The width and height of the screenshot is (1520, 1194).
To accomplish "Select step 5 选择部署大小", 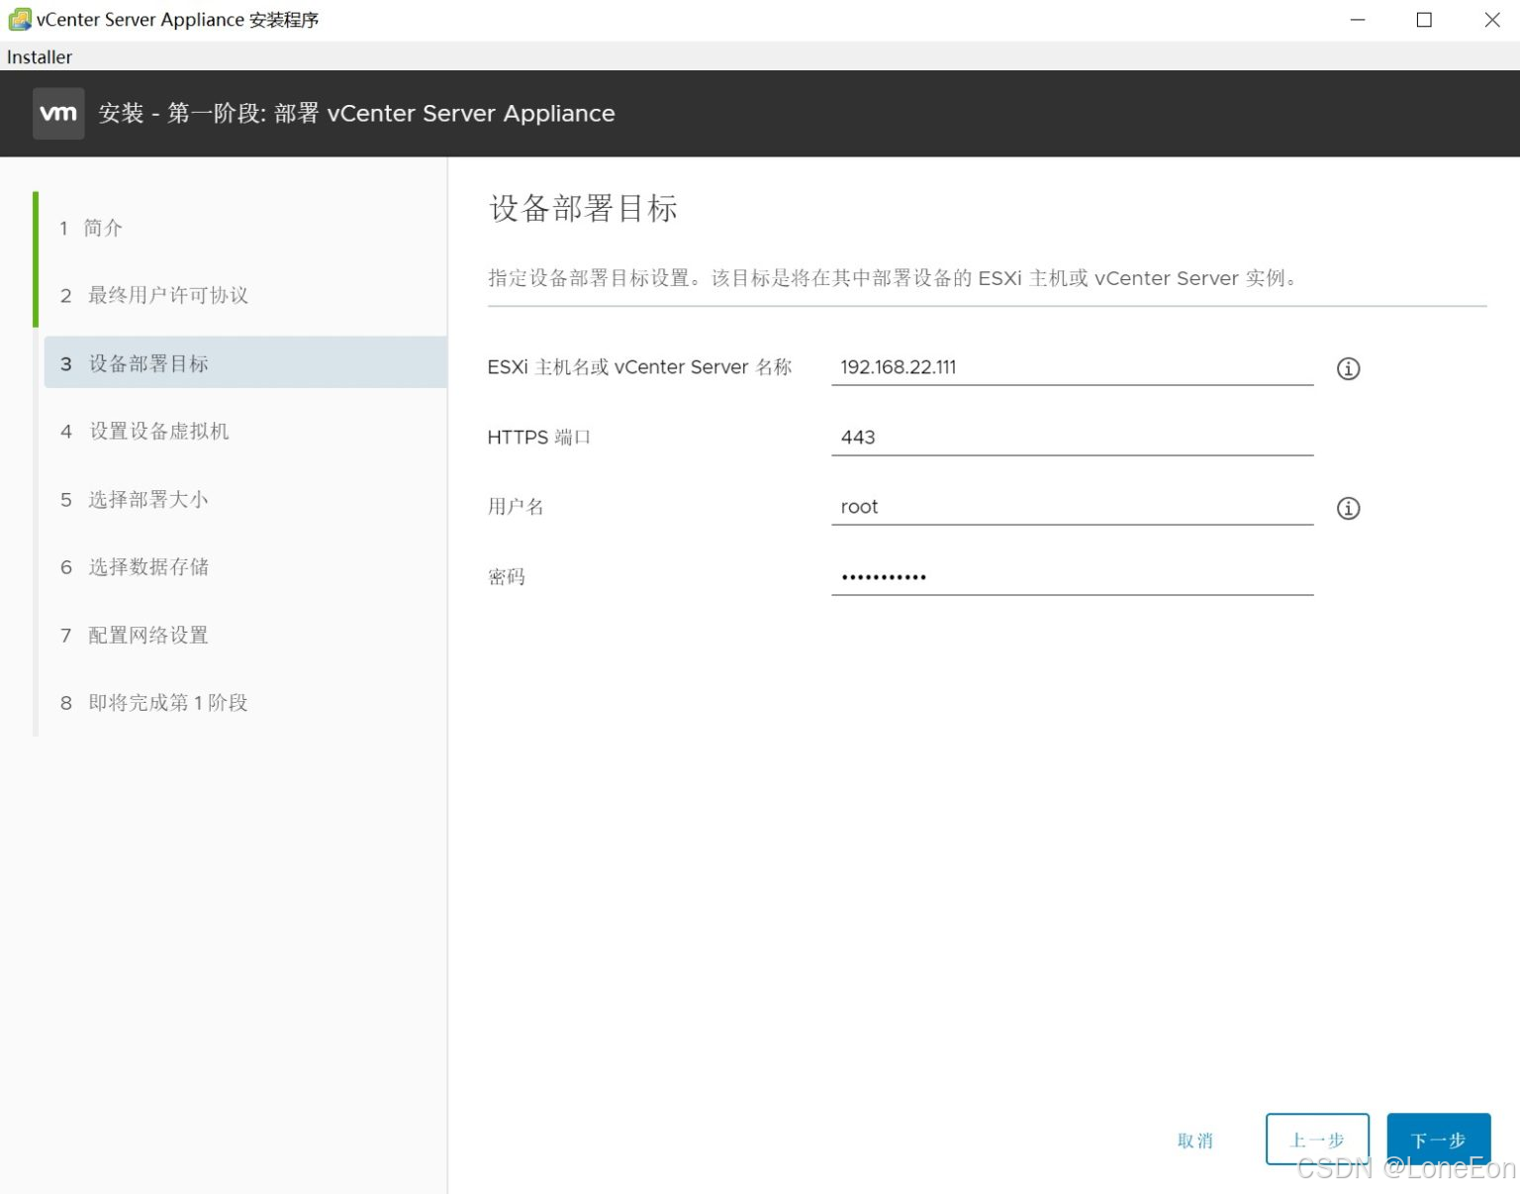I will [146, 499].
